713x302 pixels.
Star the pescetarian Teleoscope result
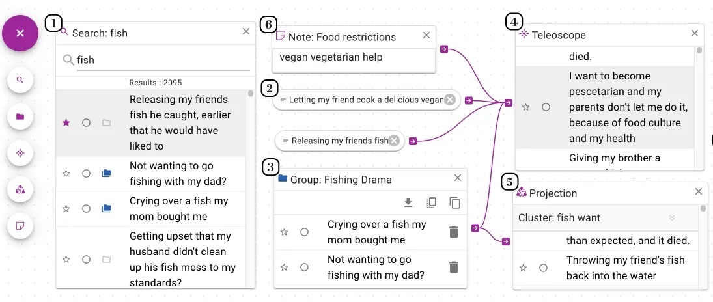point(525,107)
